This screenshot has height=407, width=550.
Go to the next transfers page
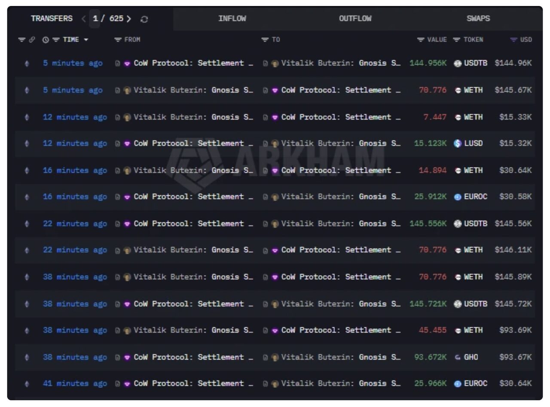coord(129,19)
